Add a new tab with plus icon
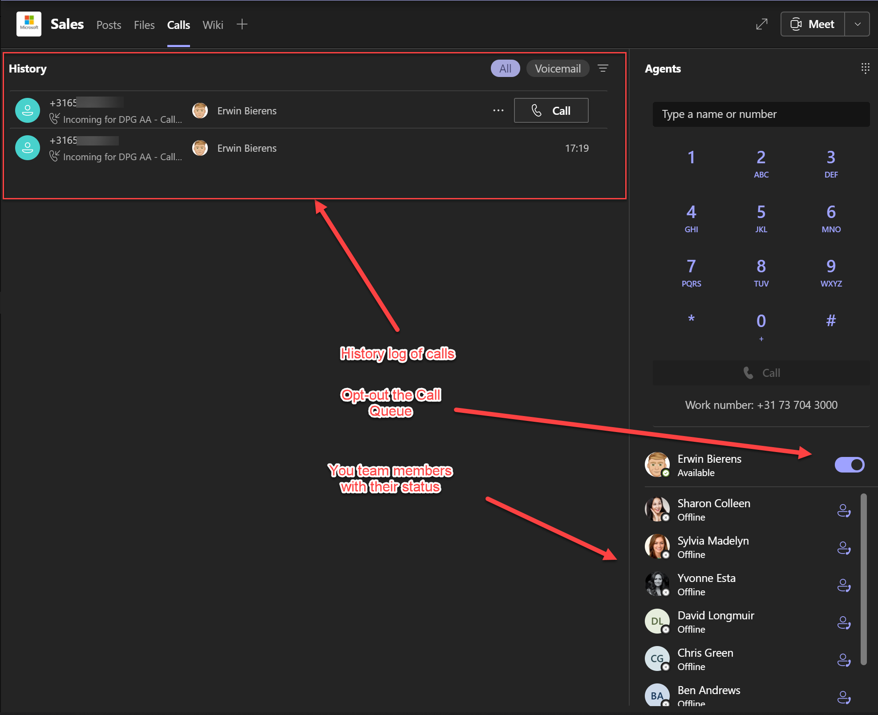The image size is (878, 715). coord(242,24)
